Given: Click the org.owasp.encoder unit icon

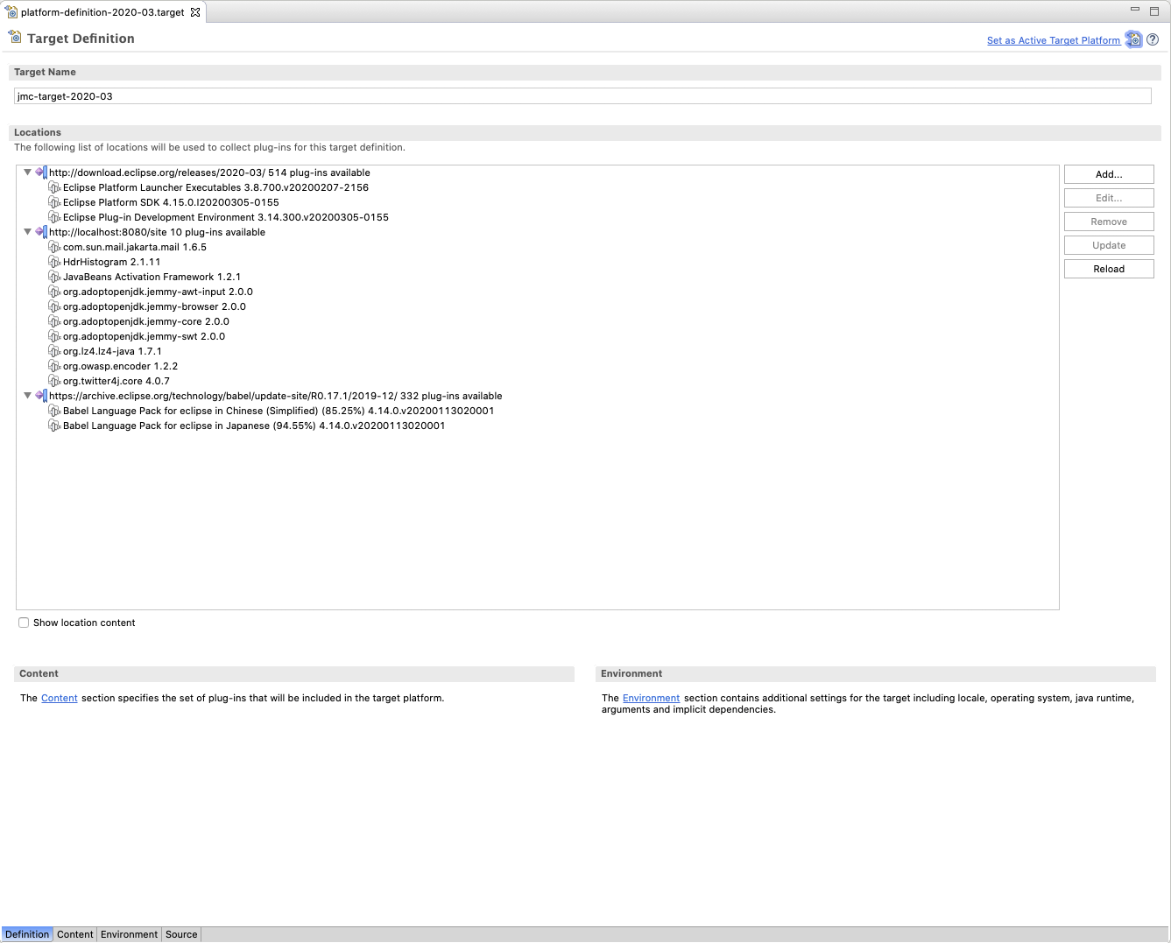Looking at the screenshot, I should click(54, 366).
